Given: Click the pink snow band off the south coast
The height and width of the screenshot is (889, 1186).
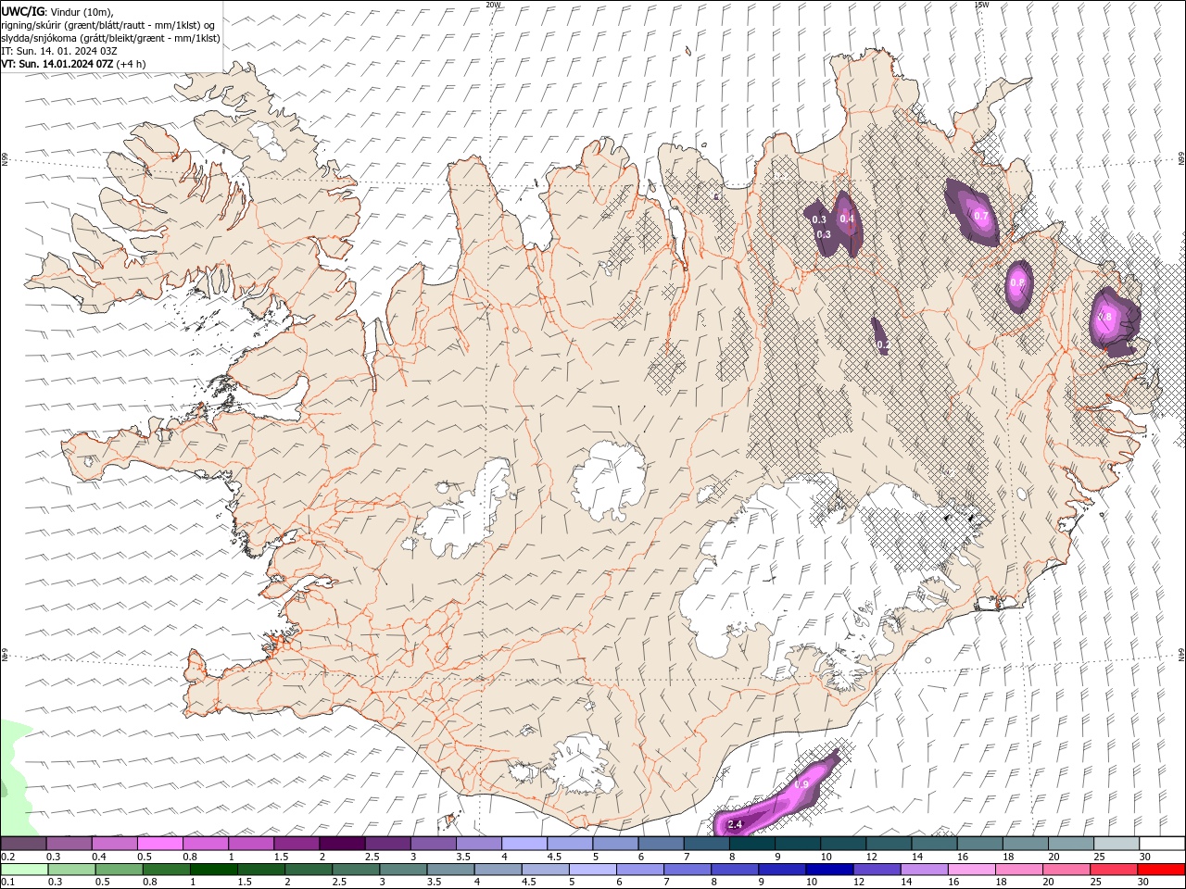Looking at the screenshot, I should pyautogui.click(x=776, y=796).
